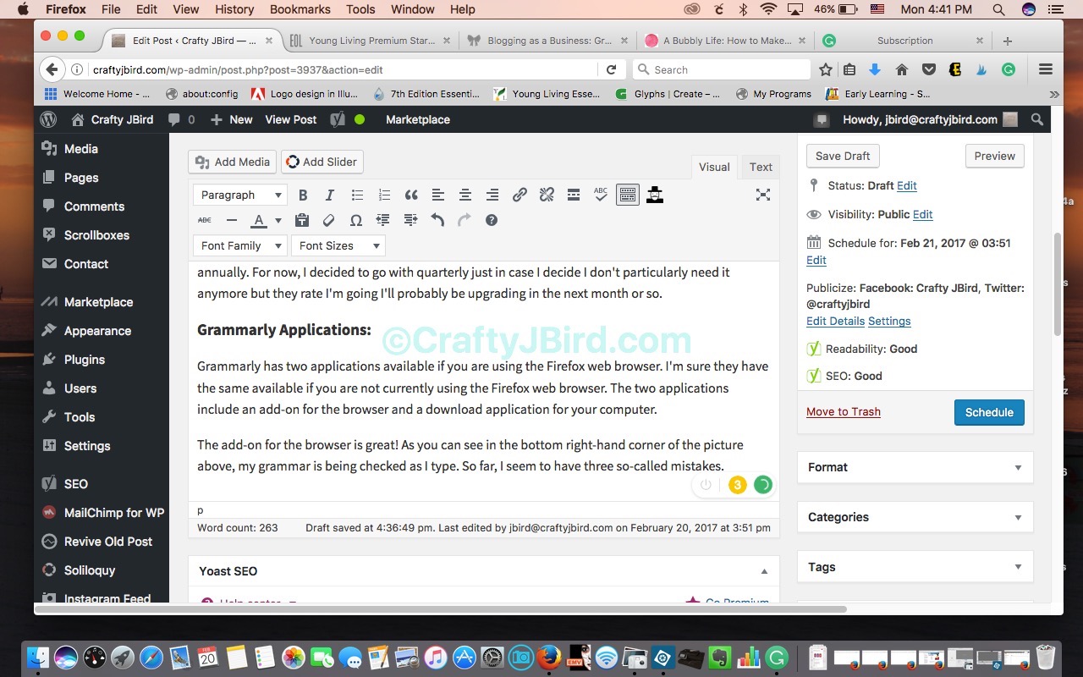The width and height of the screenshot is (1083, 677).
Task: Open the special character Omega tool
Action: coord(356,221)
